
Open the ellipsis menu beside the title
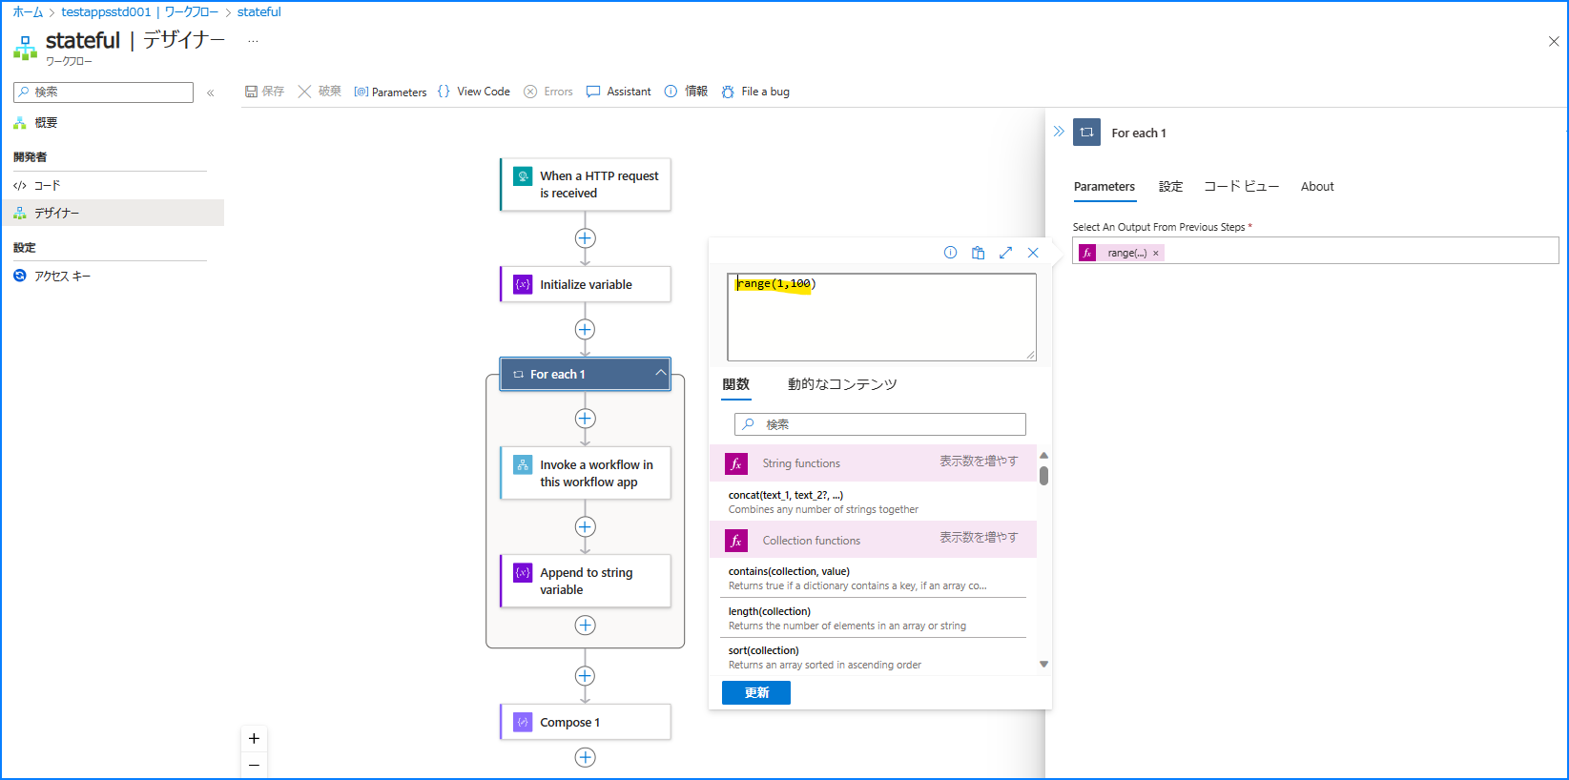[253, 41]
